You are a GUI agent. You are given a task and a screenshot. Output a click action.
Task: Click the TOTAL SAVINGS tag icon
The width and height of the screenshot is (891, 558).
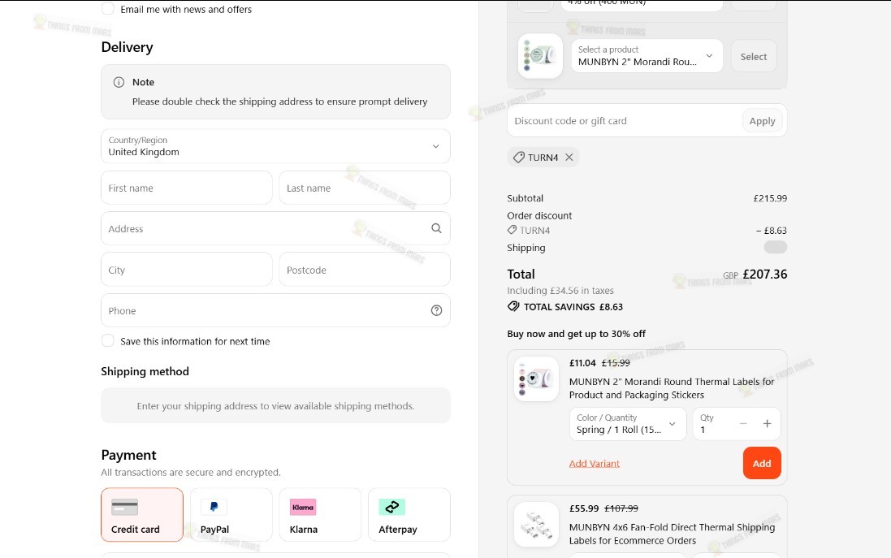[513, 307]
